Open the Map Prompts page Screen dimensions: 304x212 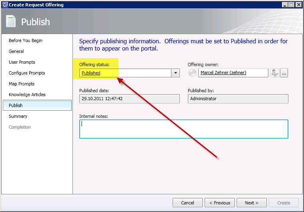pyautogui.click(x=22, y=84)
